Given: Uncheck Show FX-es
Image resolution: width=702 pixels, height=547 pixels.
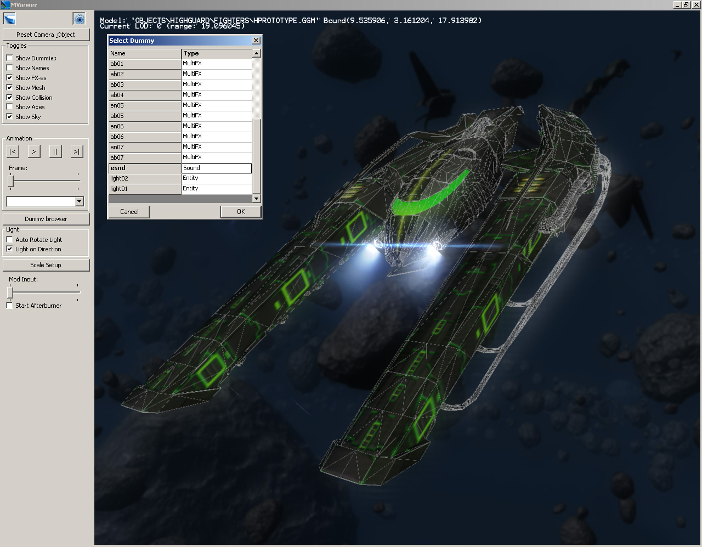Looking at the screenshot, I should coord(9,77).
